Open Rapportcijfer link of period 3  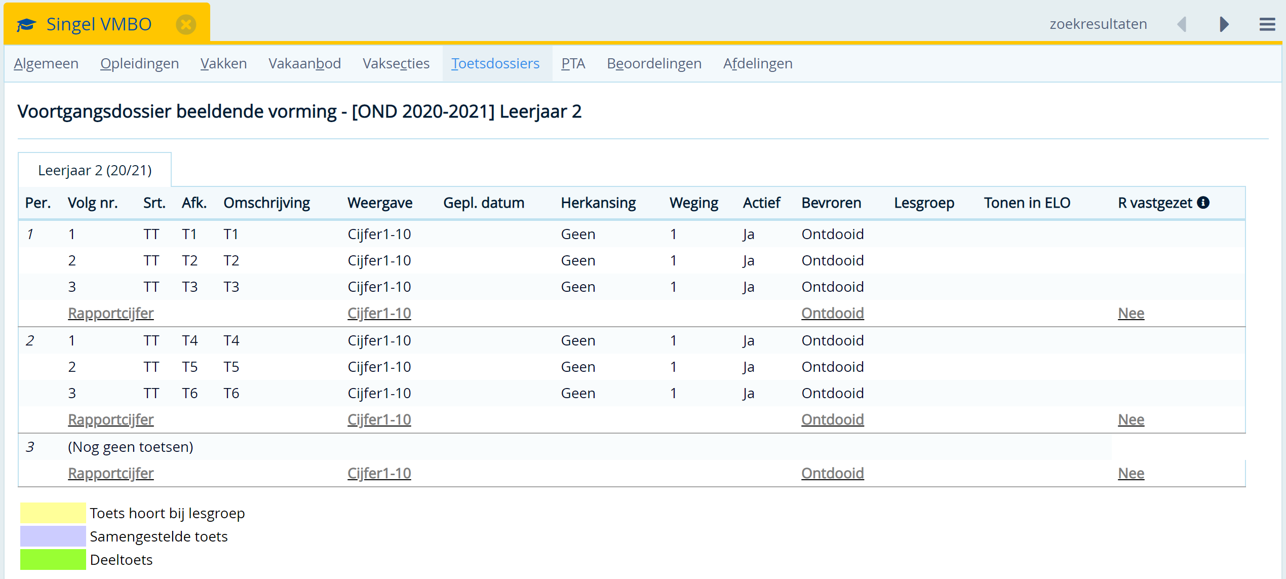(x=111, y=473)
